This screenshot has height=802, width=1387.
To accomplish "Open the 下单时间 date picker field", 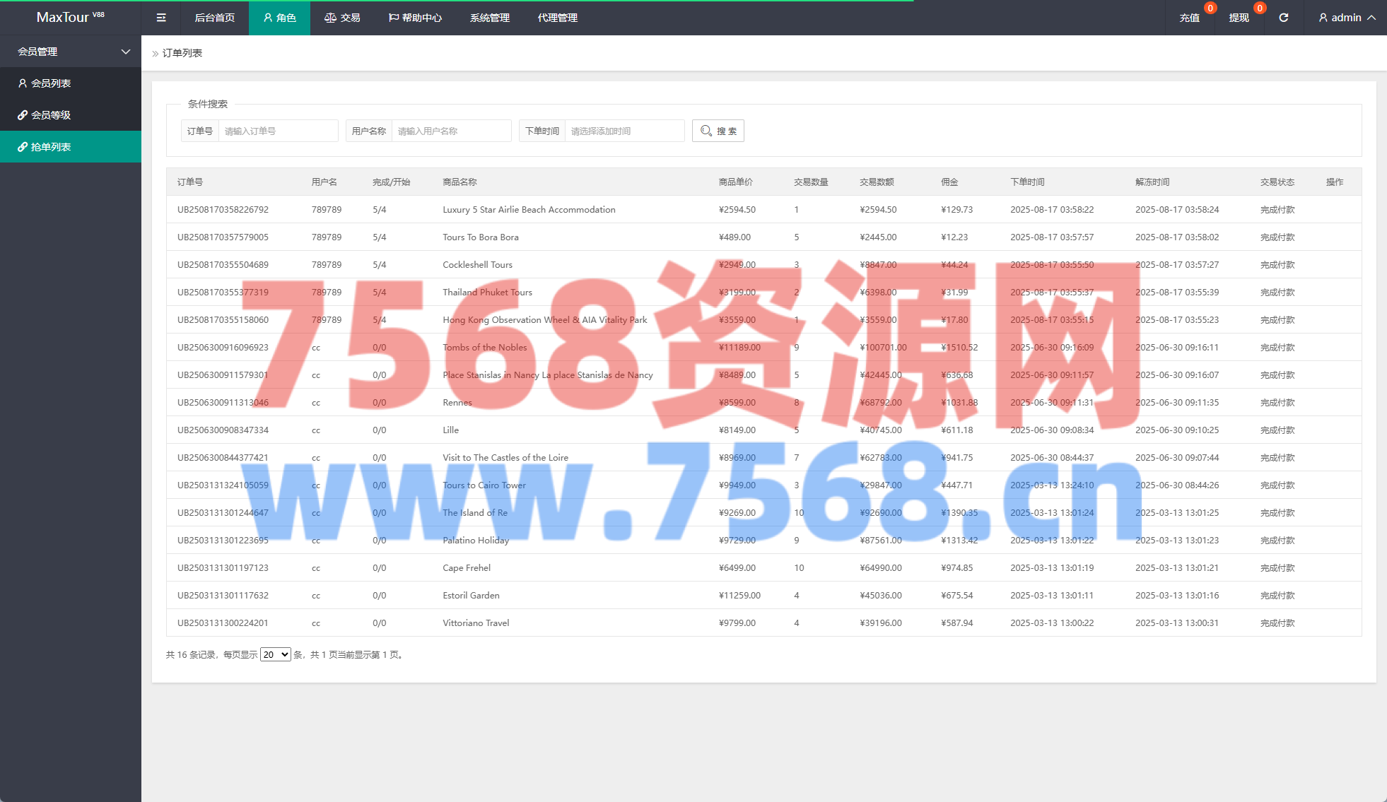I will coord(624,131).
